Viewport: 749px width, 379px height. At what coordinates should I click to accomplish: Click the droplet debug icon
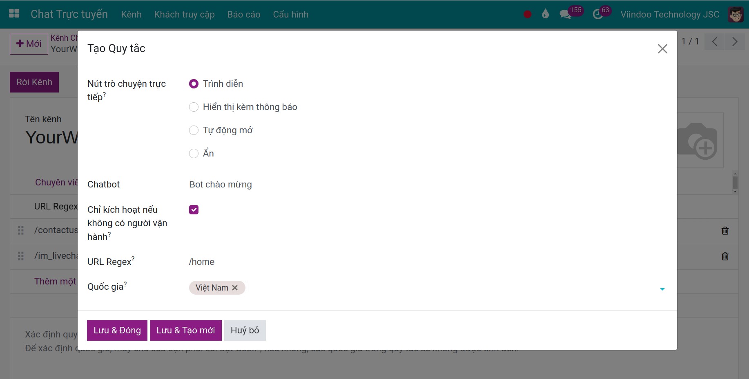(545, 14)
